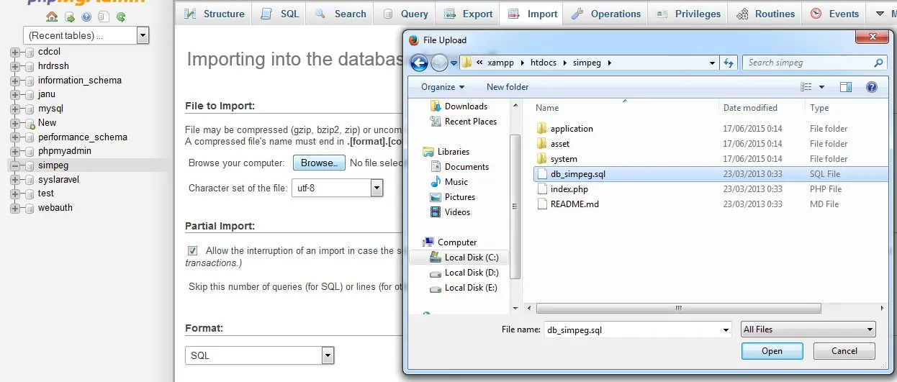Expand the cdcol database node
This screenshot has height=382, width=897.
point(14,52)
